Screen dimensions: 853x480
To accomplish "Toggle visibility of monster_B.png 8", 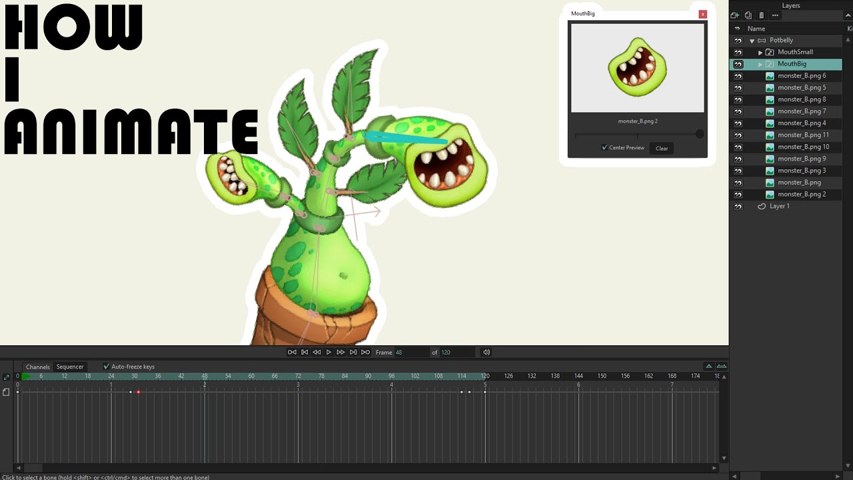I will (738, 99).
